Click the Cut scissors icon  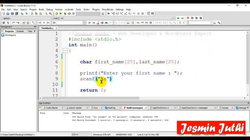click(x=32, y=14)
